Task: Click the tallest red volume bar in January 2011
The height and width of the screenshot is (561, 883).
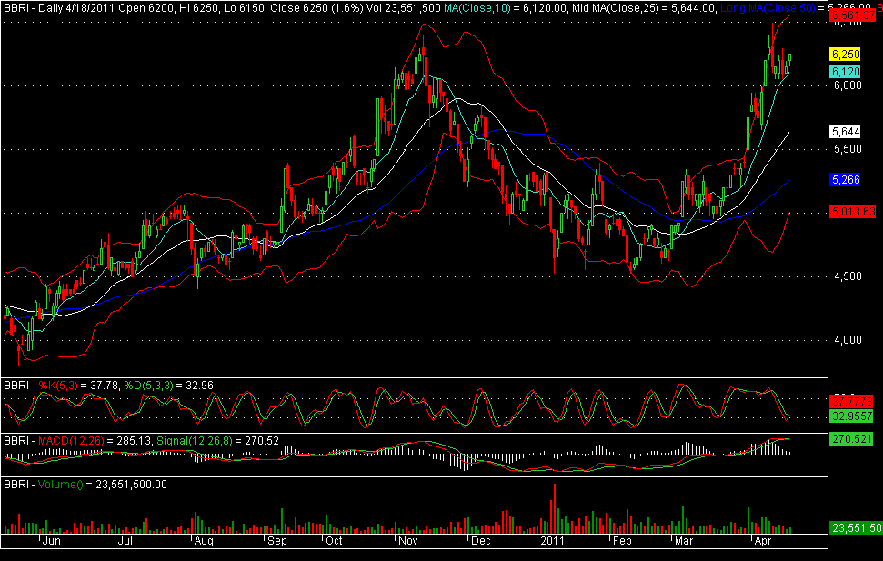Action: (x=555, y=508)
